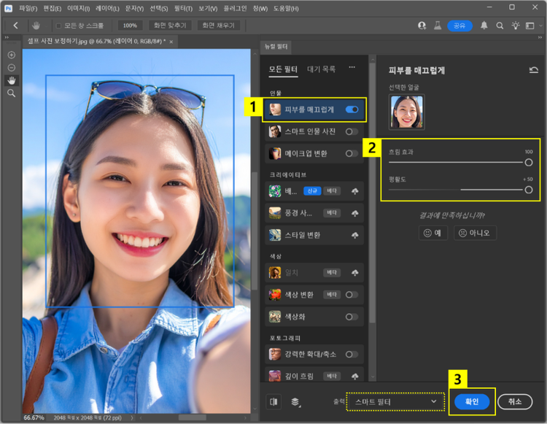The width and height of the screenshot is (547, 424).
Task: Open the 도움말(H) menu
Action: click(x=286, y=8)
